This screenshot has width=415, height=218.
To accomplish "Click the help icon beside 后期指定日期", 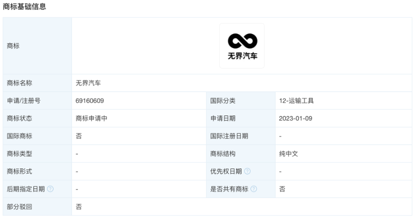I will pos(50,189).
